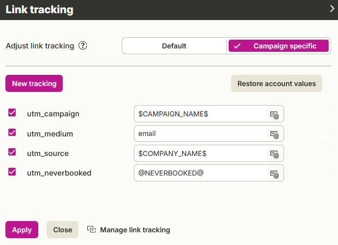Click Restore account values button
The width and height of the screenshot is (338, 245).
click(x=277, y=84)
